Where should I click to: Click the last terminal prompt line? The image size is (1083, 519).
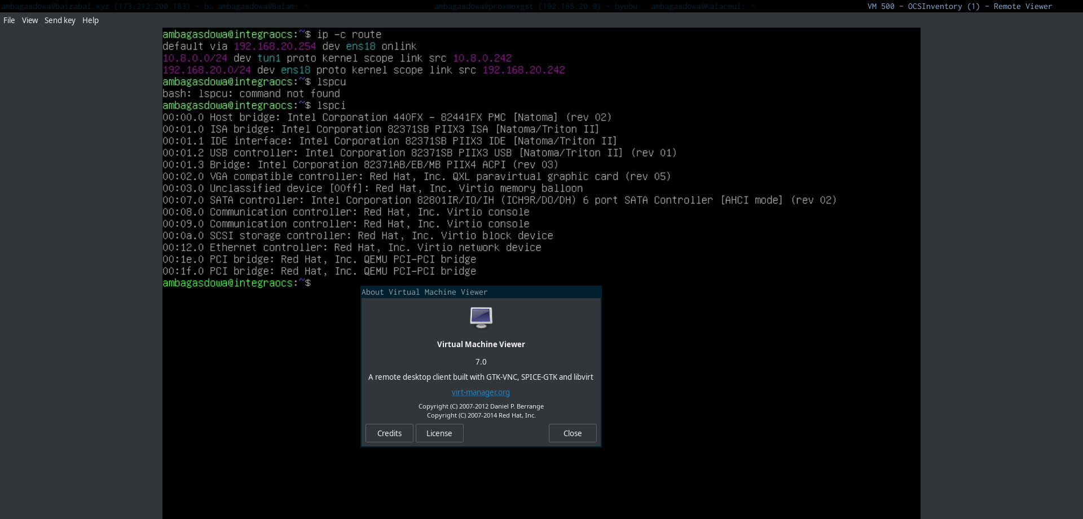click(x=237, y=283)
